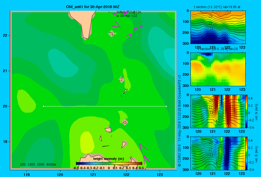The image size is (261, 177).
Task: Click the 'vel. E (m/s)' axis label
Action: pos(257,154)
